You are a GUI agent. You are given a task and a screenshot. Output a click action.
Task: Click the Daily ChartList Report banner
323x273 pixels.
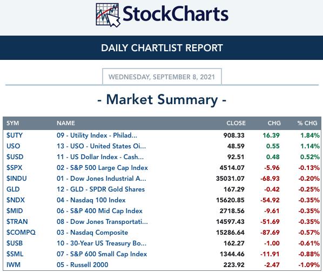click(161, 47)
